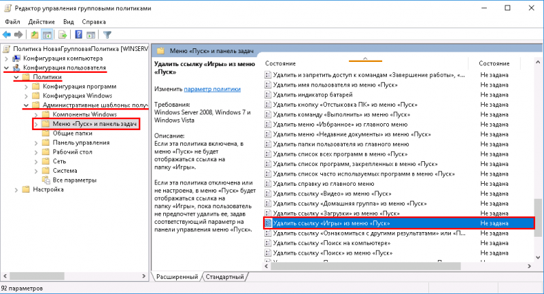Click folder icon next to «Настройка»
Screen dimensions: 544x294
click(x=26, y=189)
